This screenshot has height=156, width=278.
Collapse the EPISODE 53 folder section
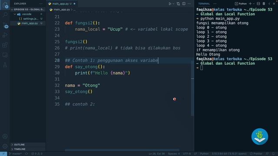28,10
